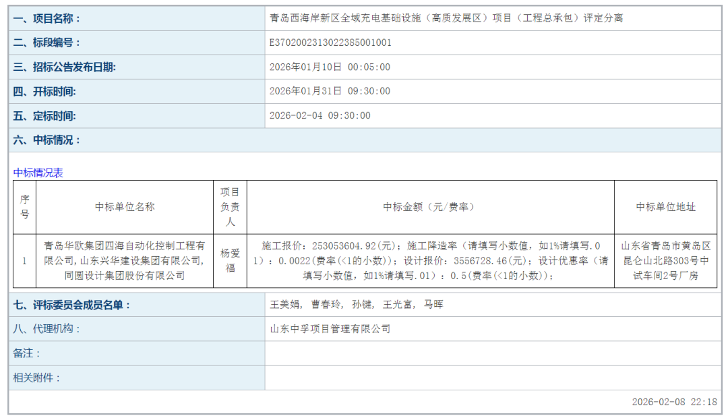Click the 二、标段编号 row label
Viewport: 728px width, 418px height.
(47, 42)
